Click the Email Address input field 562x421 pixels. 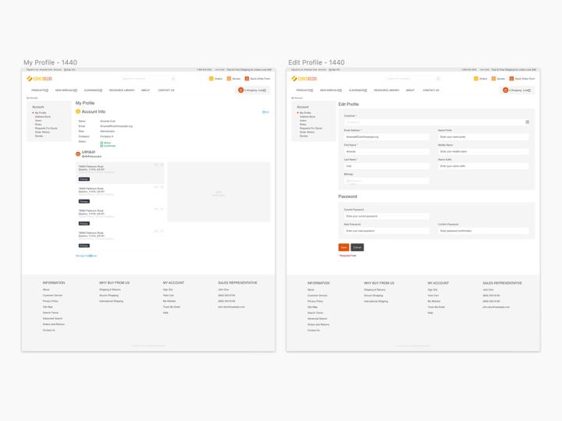point(386,136)
